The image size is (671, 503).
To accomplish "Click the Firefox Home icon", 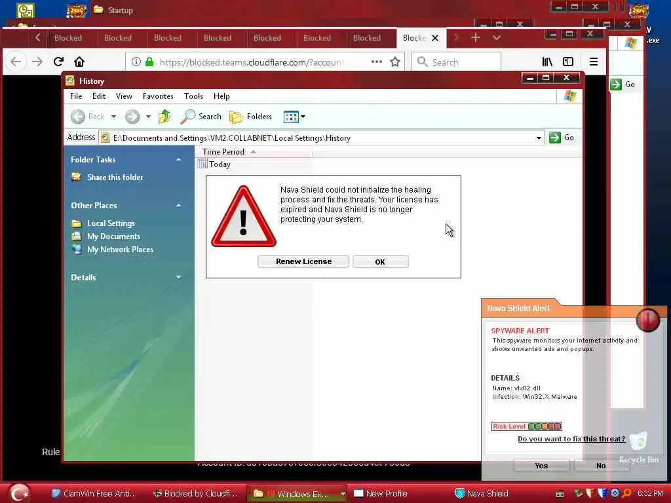I will tap(79, 62).
